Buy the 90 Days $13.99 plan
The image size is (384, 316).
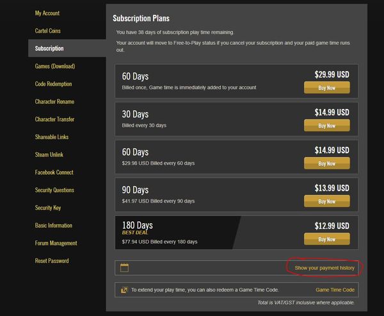(326, 201)
